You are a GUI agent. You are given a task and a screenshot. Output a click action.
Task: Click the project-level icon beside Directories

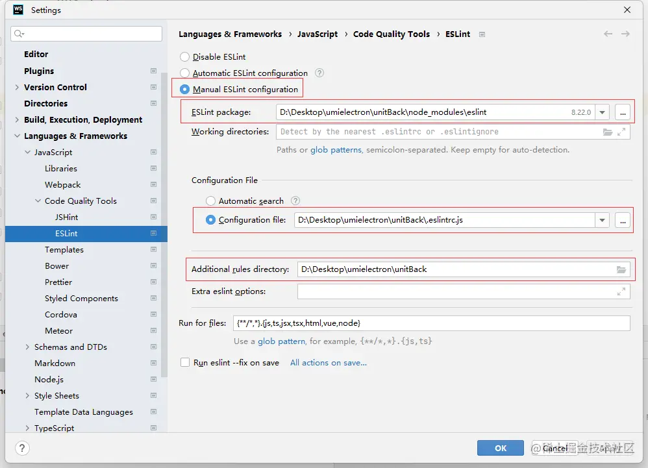[153, 103]
